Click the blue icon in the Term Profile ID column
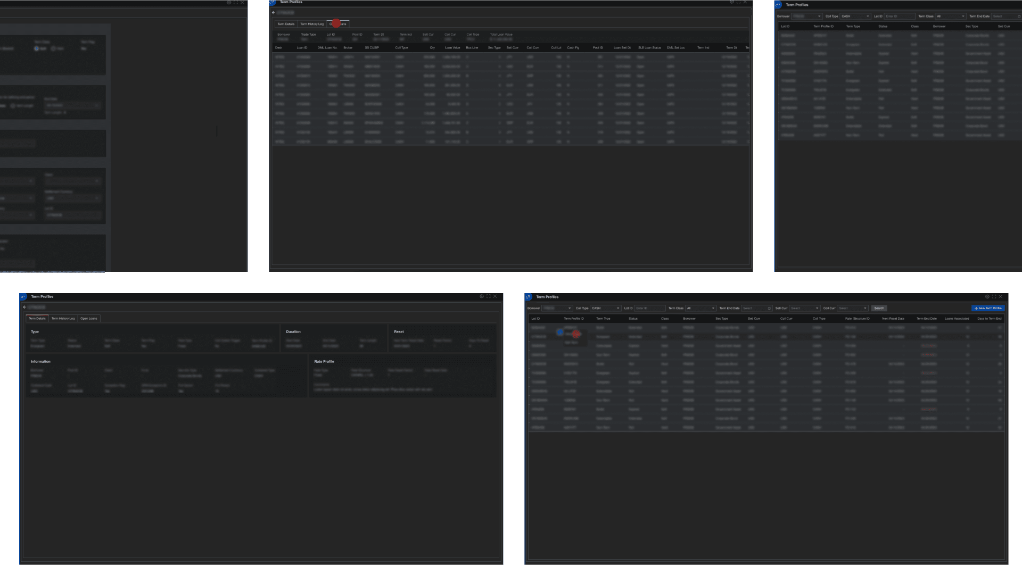Viewport: 1022px width, 565px height. (560, 332)
